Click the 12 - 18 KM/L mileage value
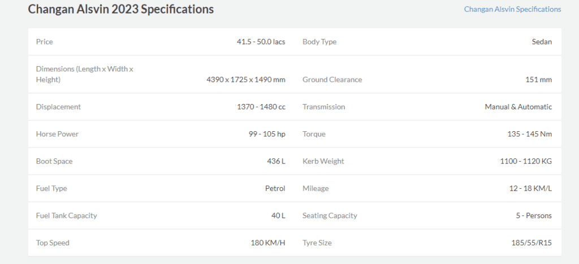Screen dimensions: 579x264 (x=530, y=188)
